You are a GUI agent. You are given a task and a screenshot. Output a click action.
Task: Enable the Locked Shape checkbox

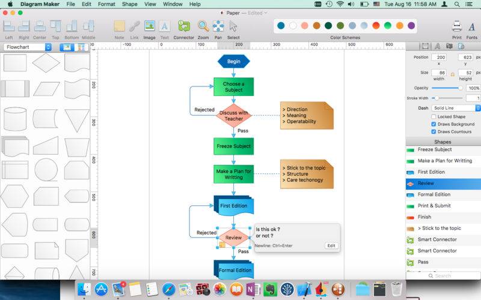coord(434,116)
